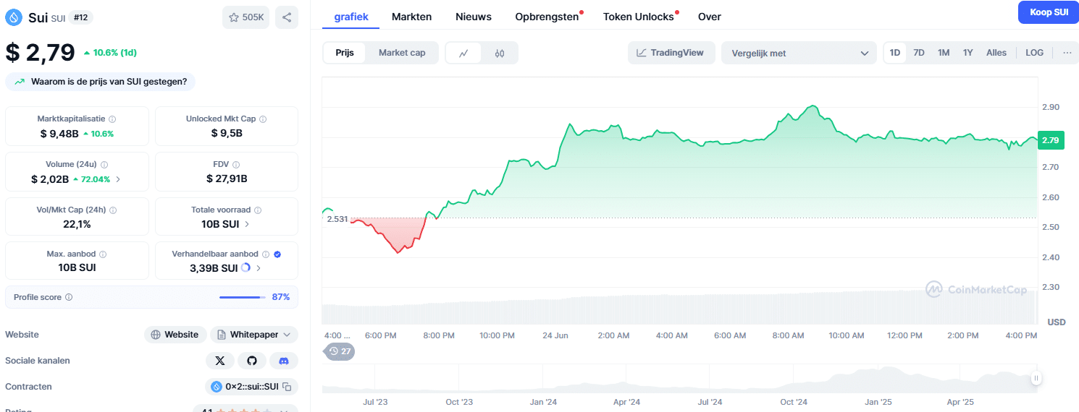Open the grafiek tab
The image size is (1079, 412).
coord(351,16)
